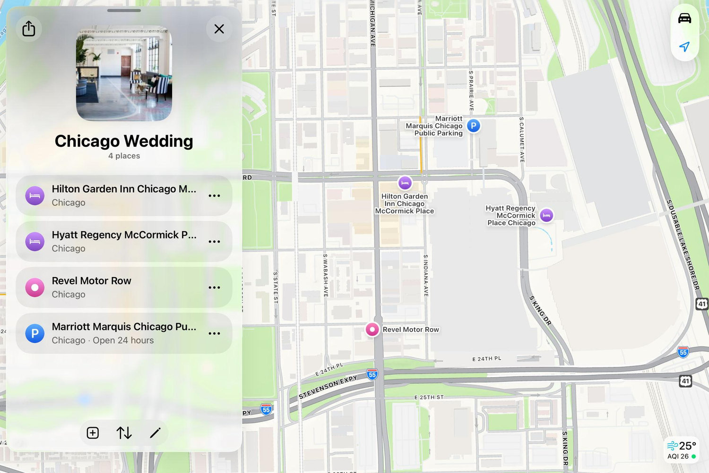This screenshot has height=473, width=709.
Task: Click the S Calumet Ave road label
Action: click(x=522, y=140)
